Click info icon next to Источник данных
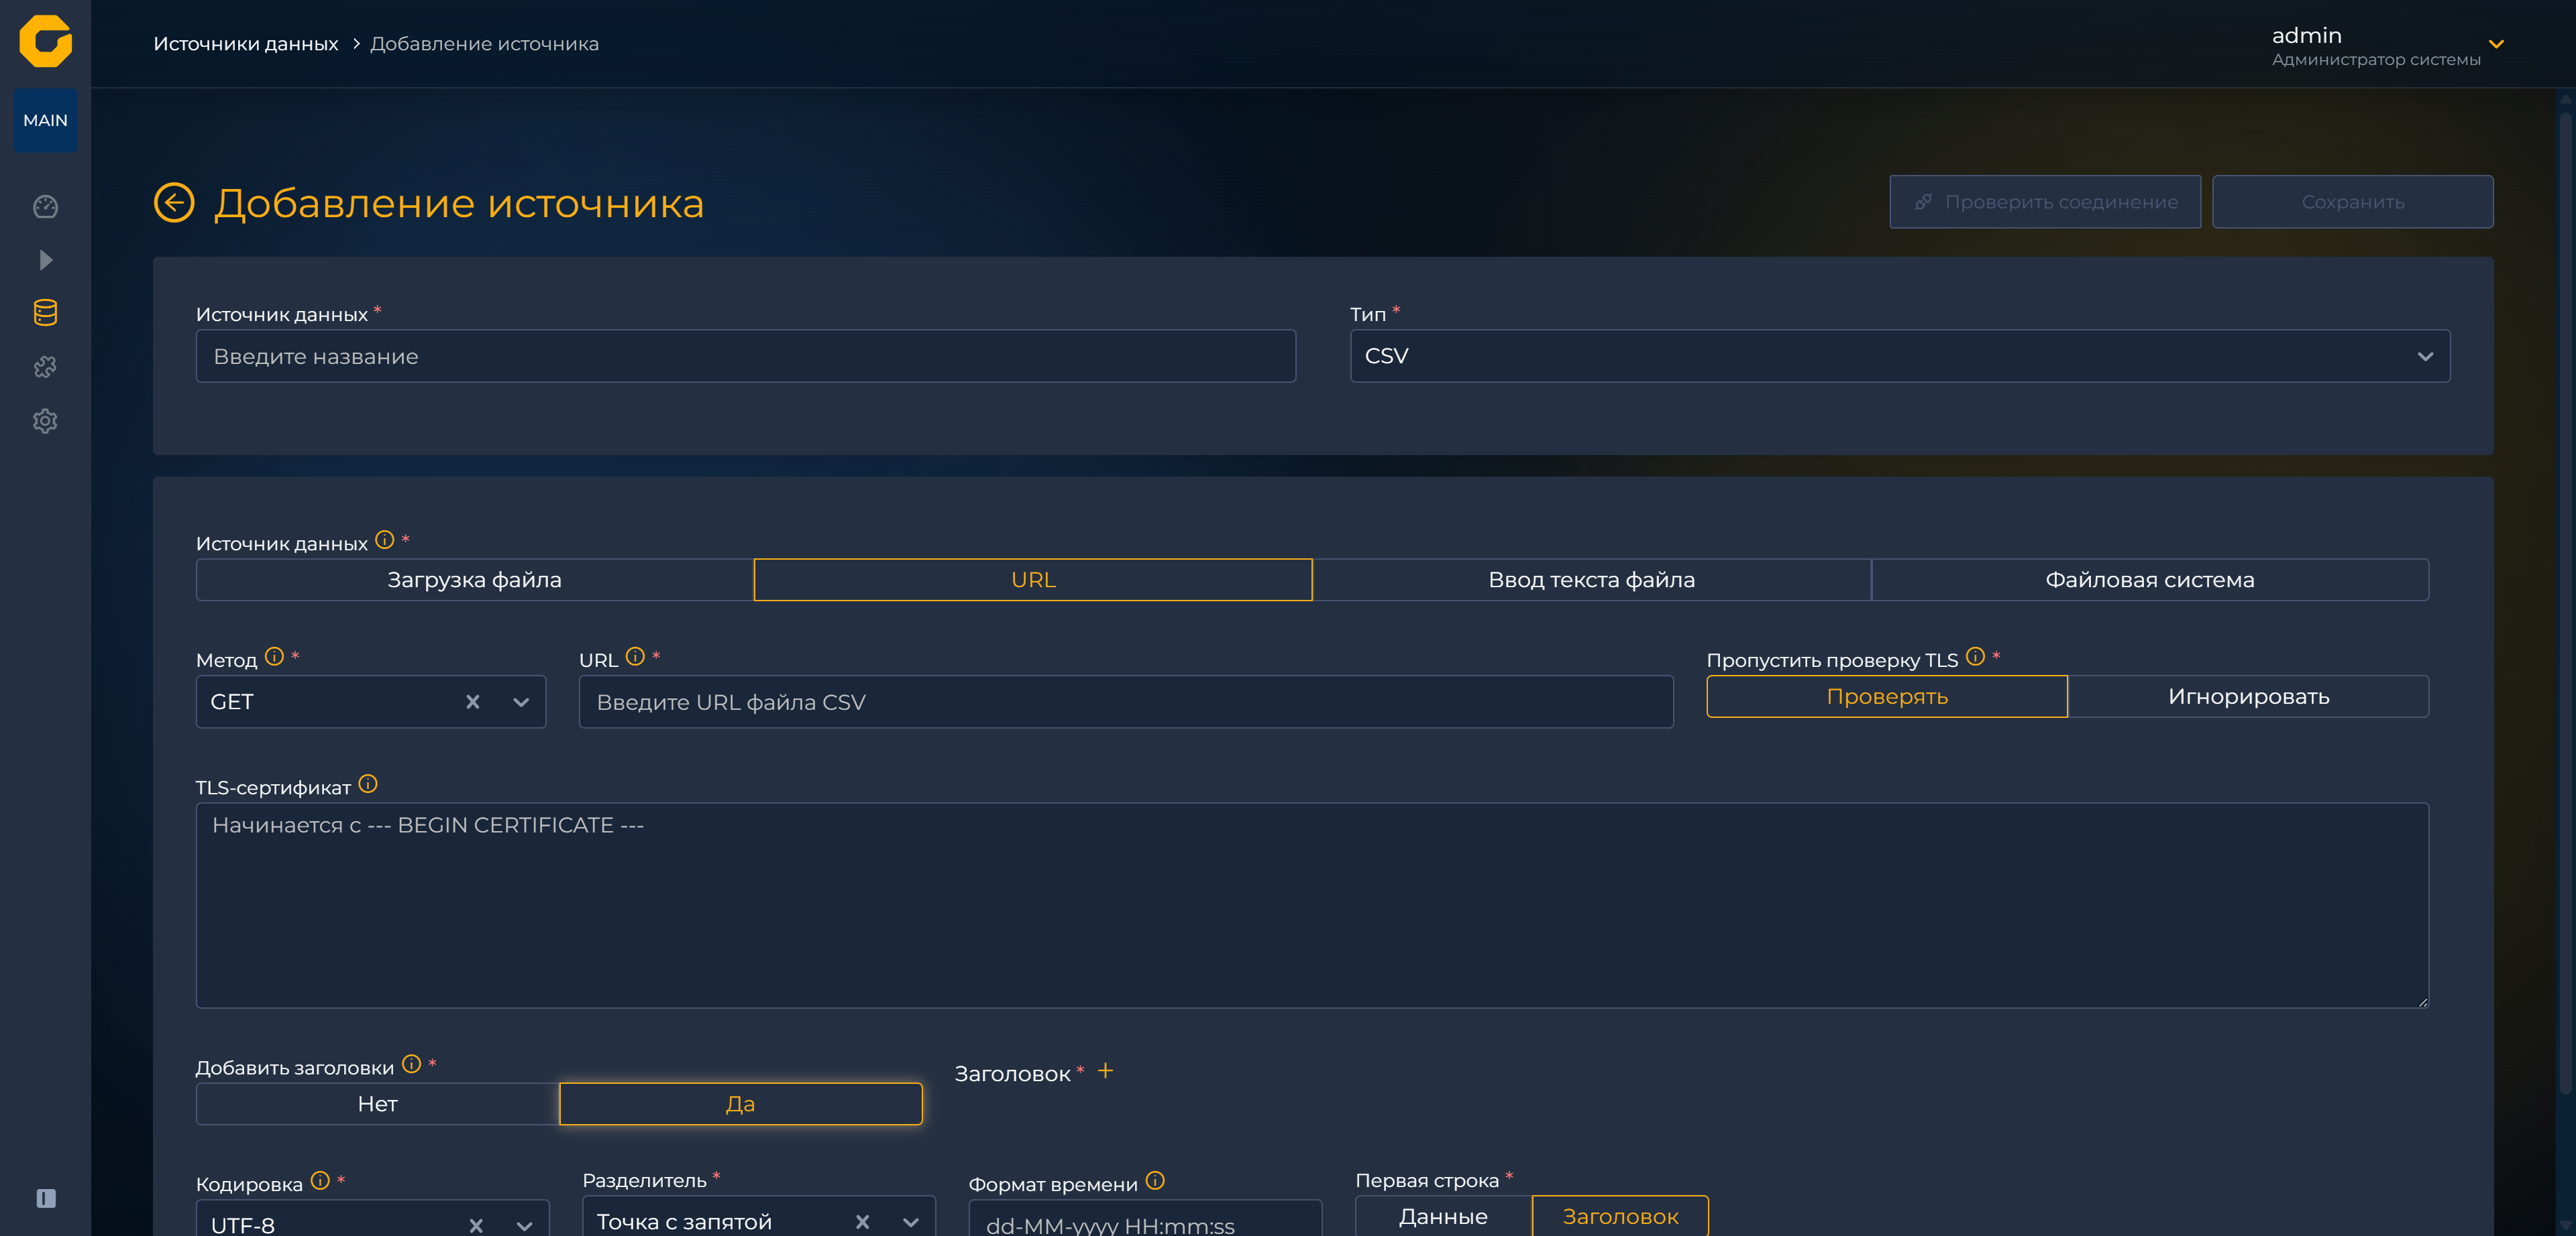 [385, 540]
